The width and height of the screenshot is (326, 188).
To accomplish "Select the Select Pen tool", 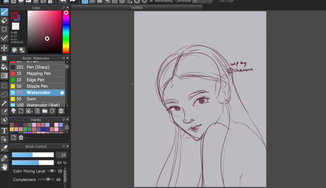I will (4, 111).
